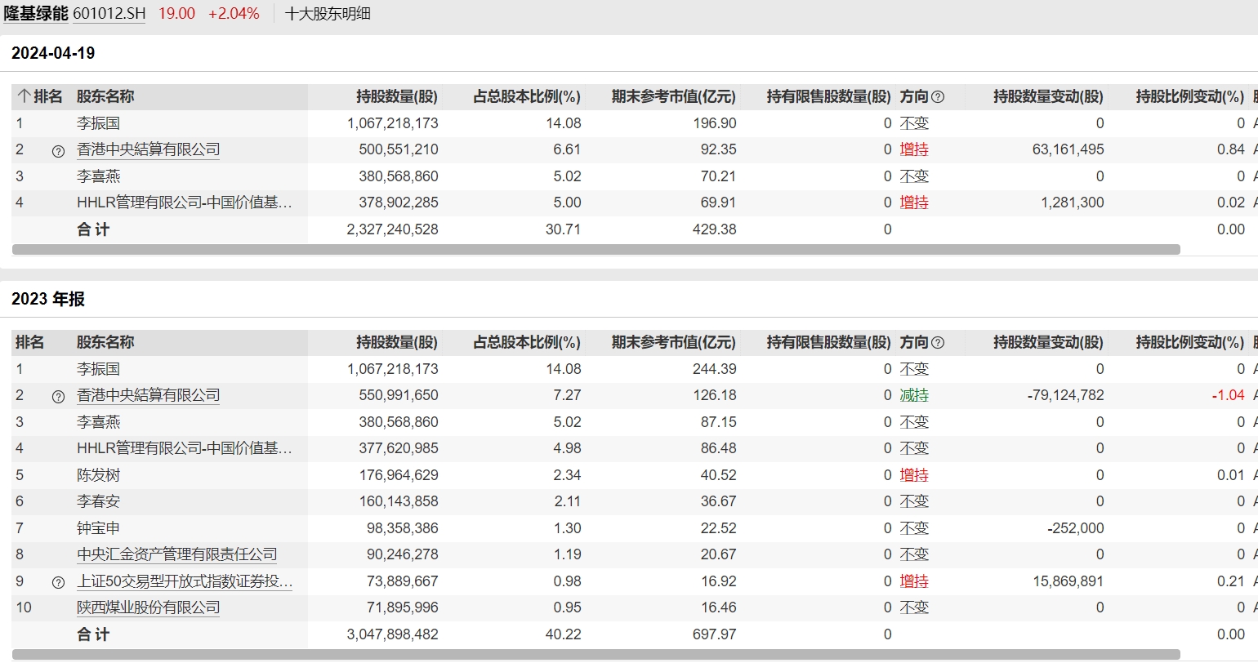The width and height of the screenshot is (1258, 663).
Task: Click total shares 2,327,240,528
Action: (x=393, y=229)
